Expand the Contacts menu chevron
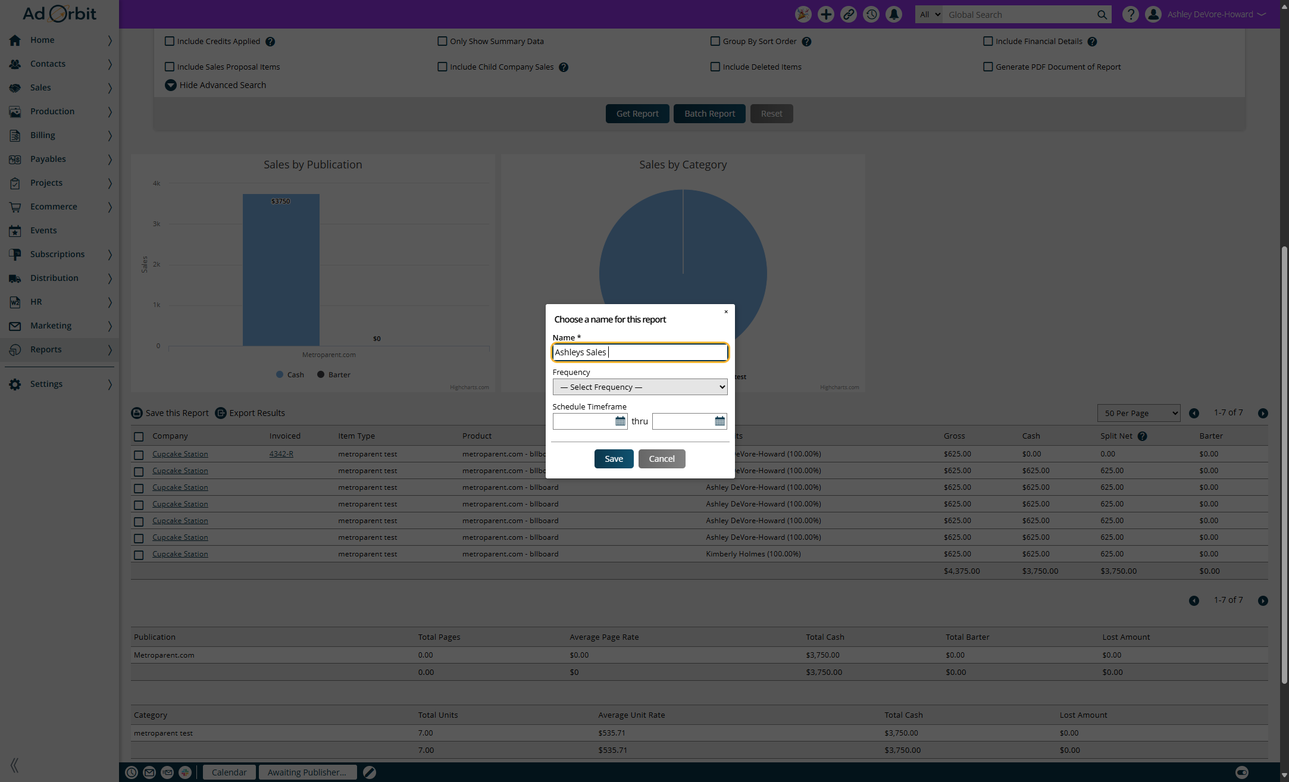The image size is (1289, 782). (109, 64)
